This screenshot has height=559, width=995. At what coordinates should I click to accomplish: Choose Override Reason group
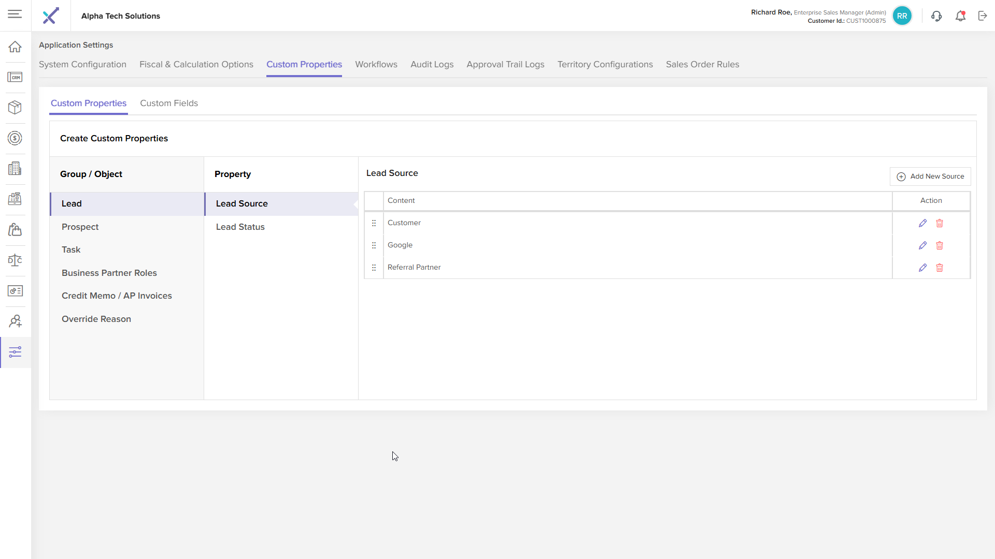96,319
